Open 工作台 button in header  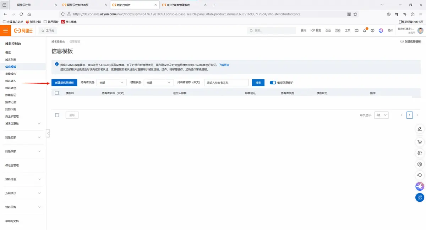tap(48, 31)
